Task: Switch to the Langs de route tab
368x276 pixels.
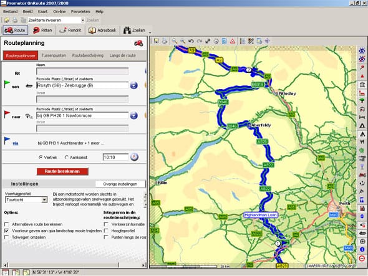Action: point(122,55)
